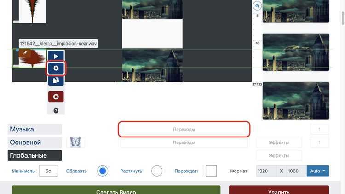Click the 121942__klerrp__implosion-near.wav filename label
Image resolution: width=345 pixels, height=194 pixels.
[x=58, y=43]
